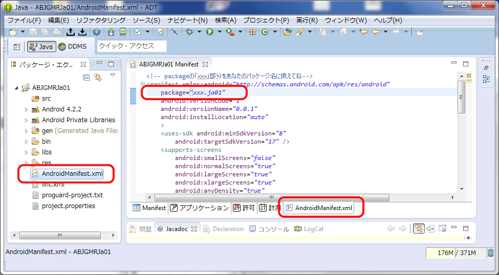
Task: Open the Debug dropdown arrow
Action: pyautogui.click(x=199, y=32)
